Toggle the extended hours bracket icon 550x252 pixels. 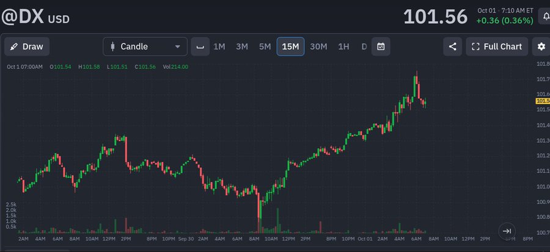[200, 46]
